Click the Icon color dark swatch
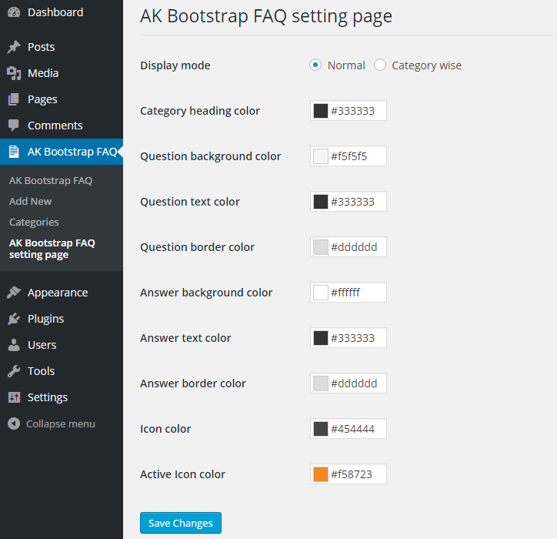The width and height of the screenshot is (557, 539). coord(320,429)
